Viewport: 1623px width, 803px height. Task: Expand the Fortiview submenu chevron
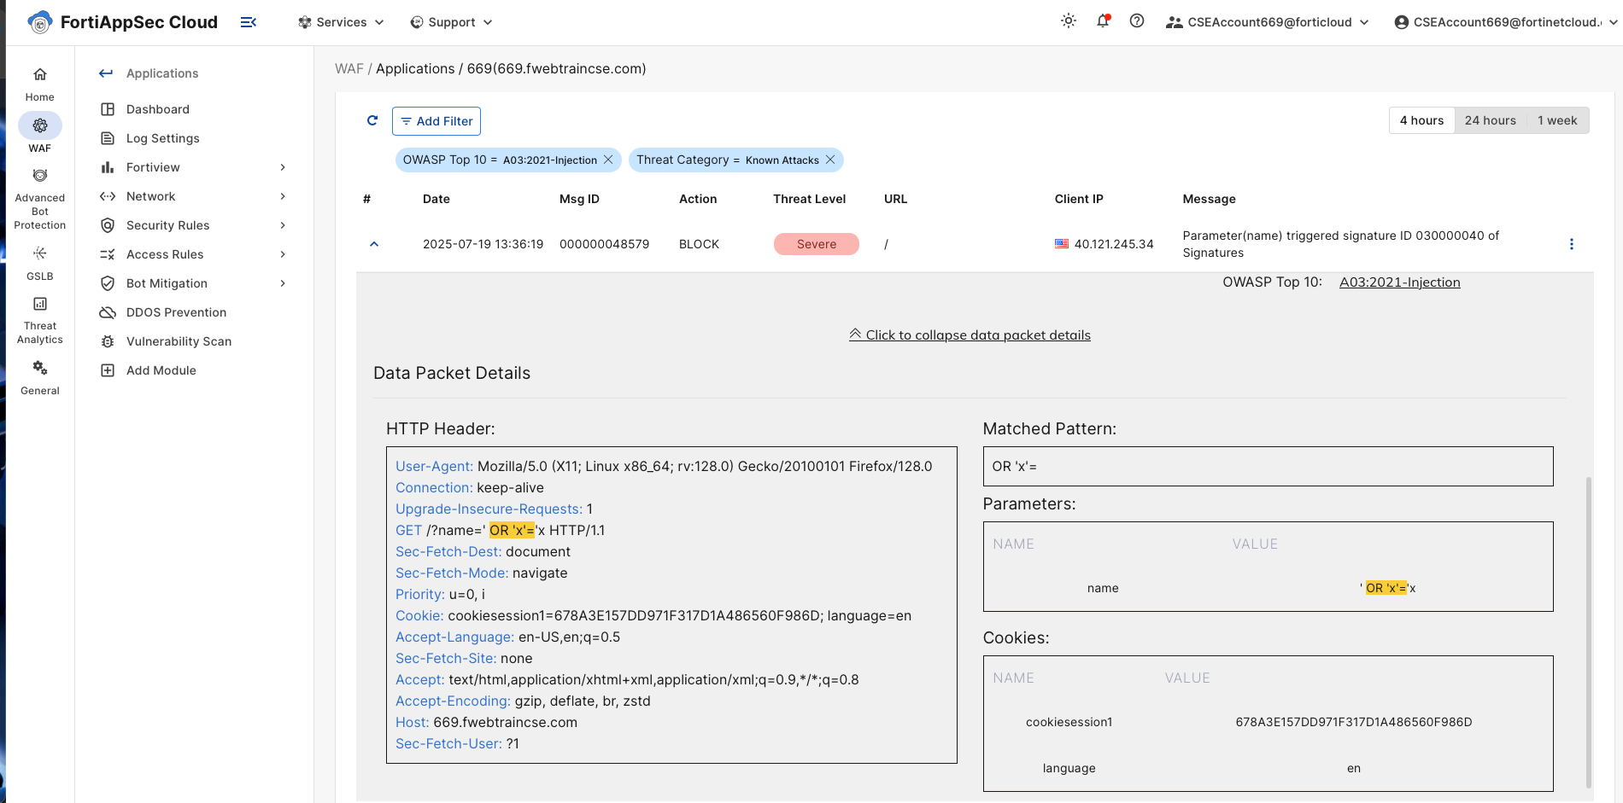(x=283, y=167)
